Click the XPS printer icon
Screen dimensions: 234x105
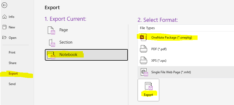pyautogui.click(x=144, y=61)
